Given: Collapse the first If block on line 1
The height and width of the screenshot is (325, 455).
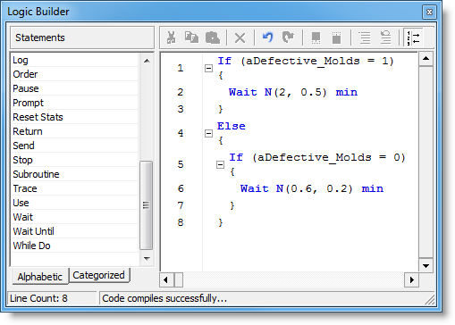Looking at the screenshot, I should (208, 69).
